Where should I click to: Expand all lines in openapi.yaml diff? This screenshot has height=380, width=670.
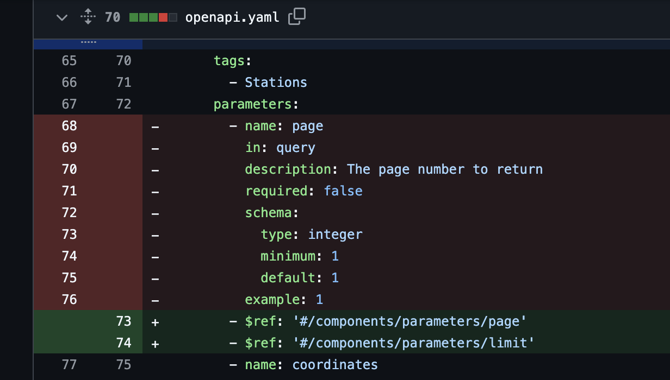(x=88, y=17)
